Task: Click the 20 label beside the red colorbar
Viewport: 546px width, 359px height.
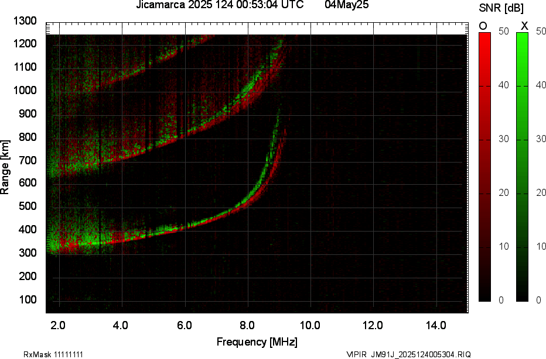Action: coord(503,193)
